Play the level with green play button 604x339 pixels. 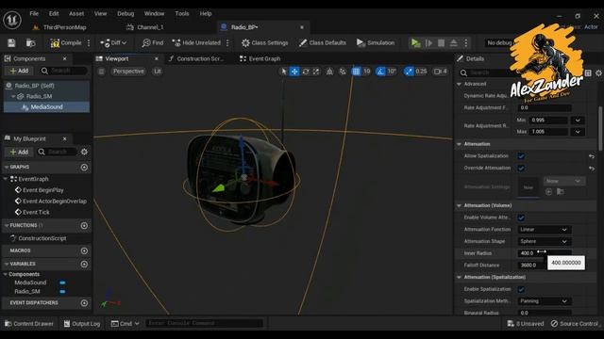(415, 42)
